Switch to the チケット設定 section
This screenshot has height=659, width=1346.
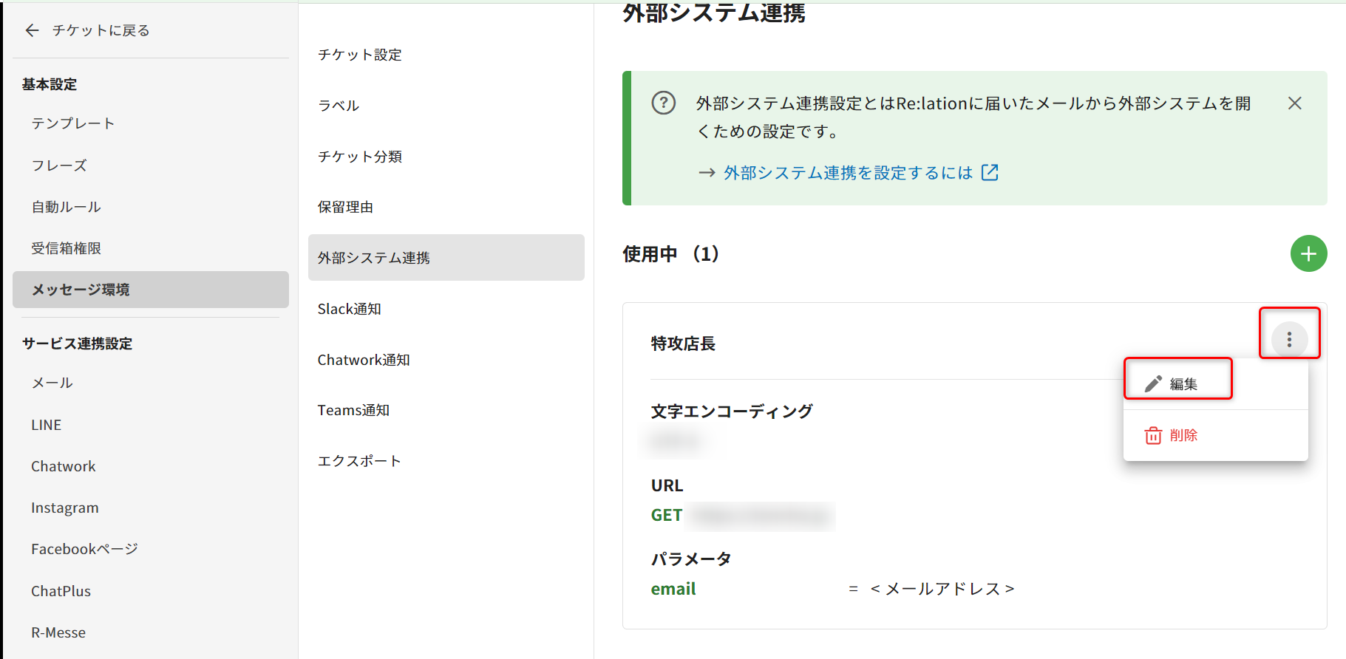(x=359, y=55)
